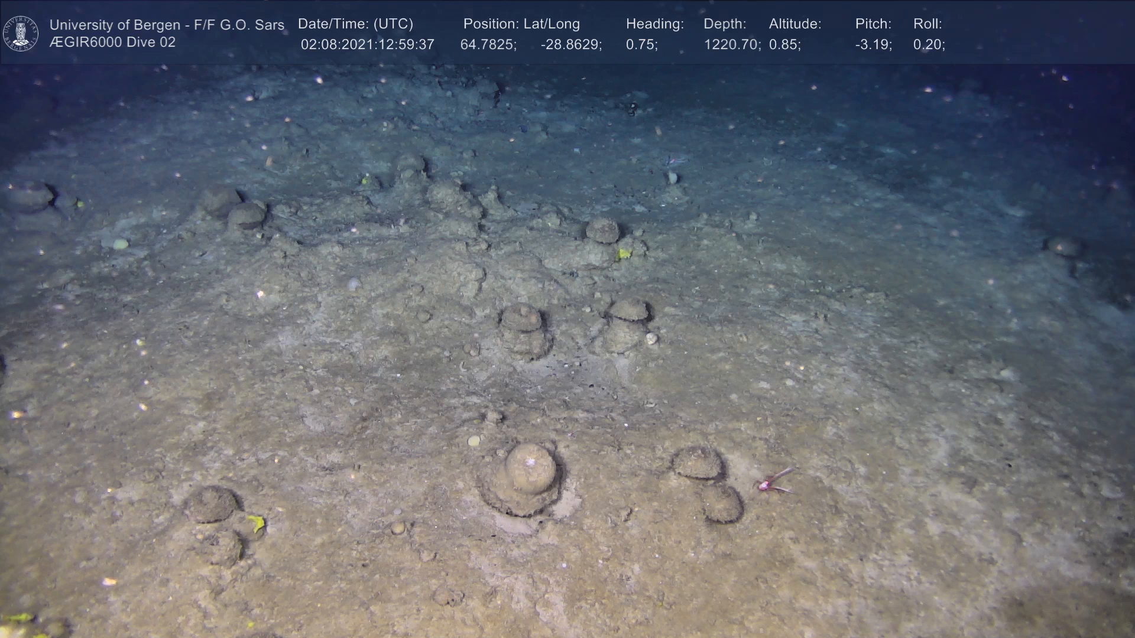Click the University of Bergen vessel title

167,25
